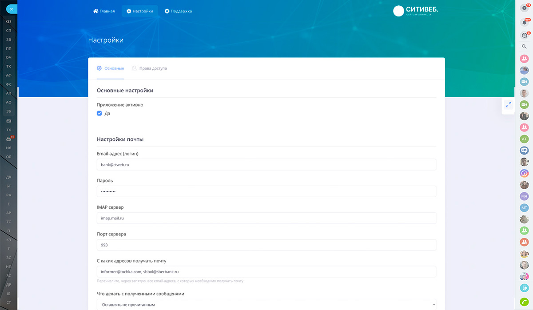Go to the Главная menu item
Screen dimensions: 533x310
tap(104, 11)
